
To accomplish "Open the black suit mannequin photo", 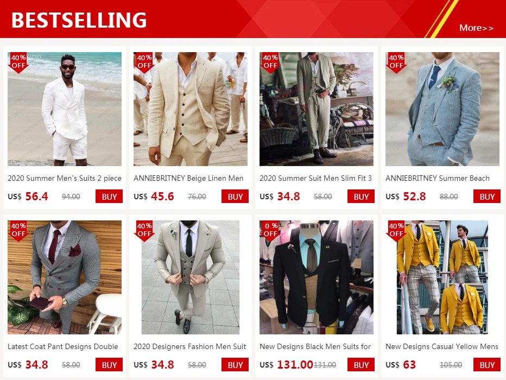I will (316, 277).
